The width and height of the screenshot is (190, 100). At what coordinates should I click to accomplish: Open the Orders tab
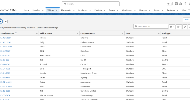(112, 10)
